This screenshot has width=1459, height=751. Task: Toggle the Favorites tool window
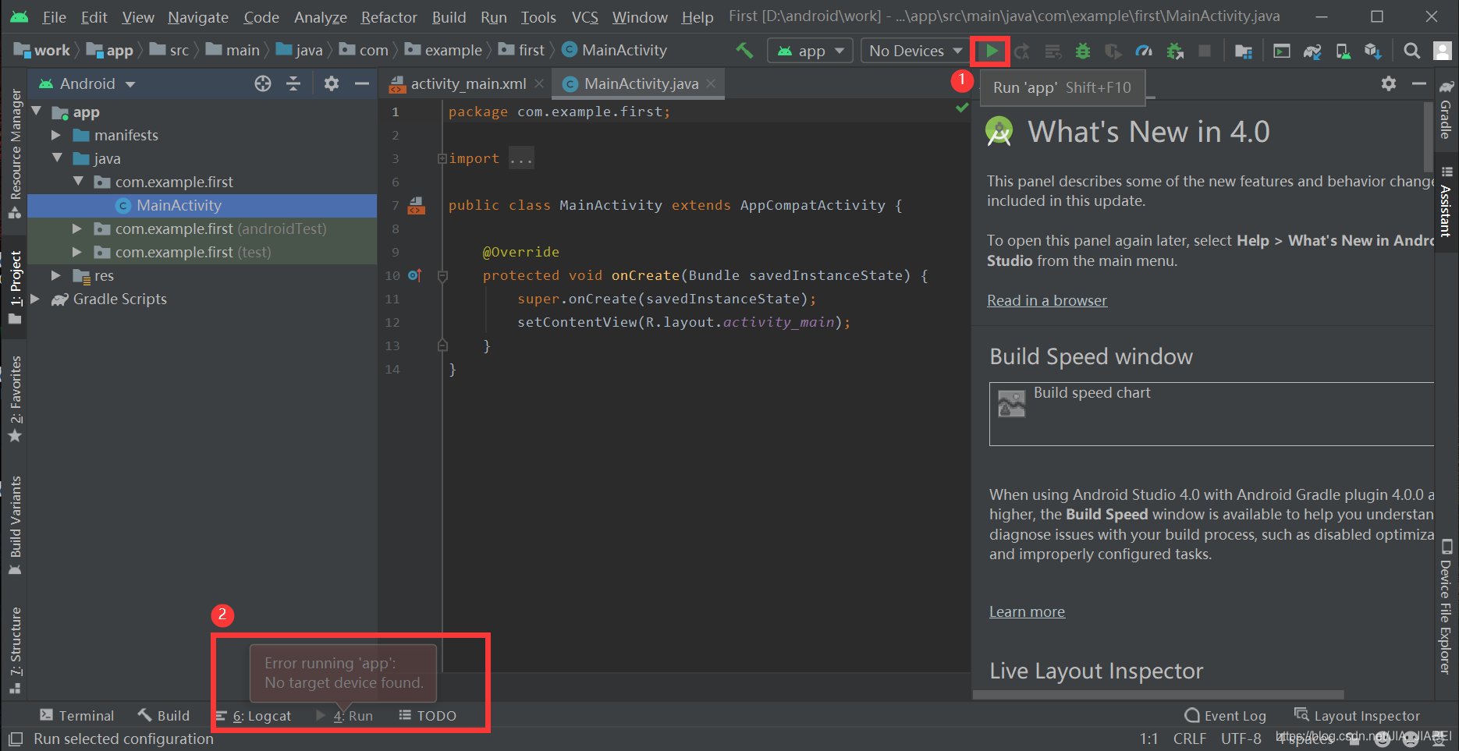click(x=15, y=398)
